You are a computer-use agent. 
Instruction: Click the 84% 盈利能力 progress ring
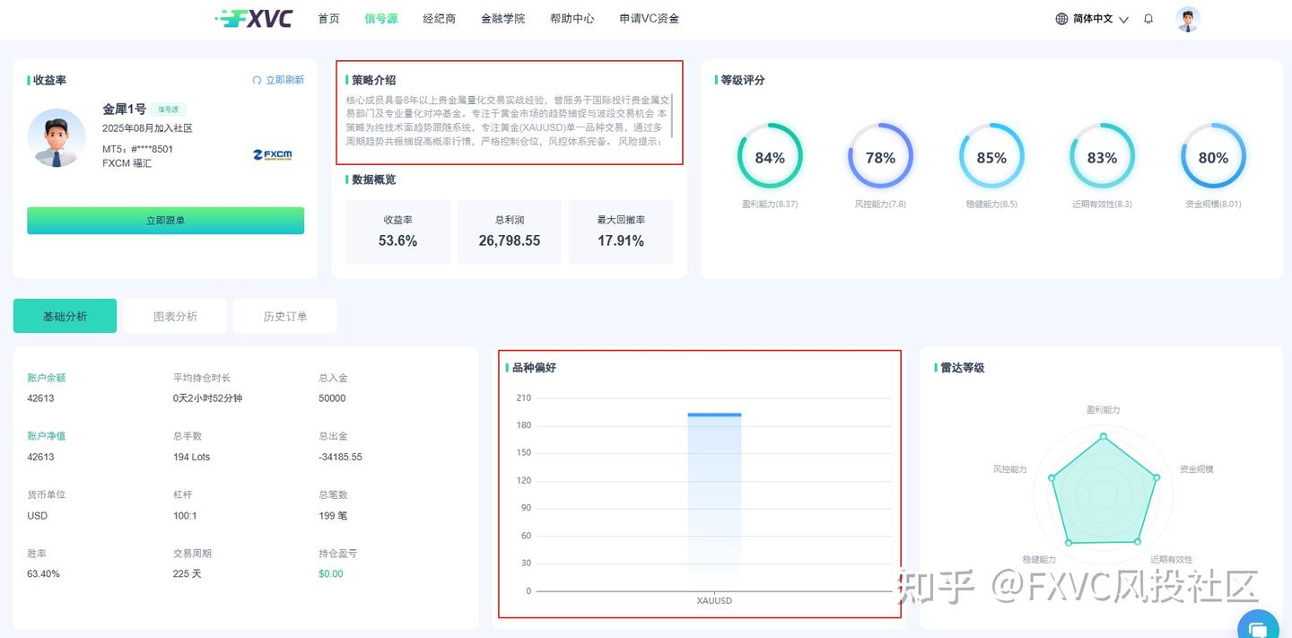(770, 157)
